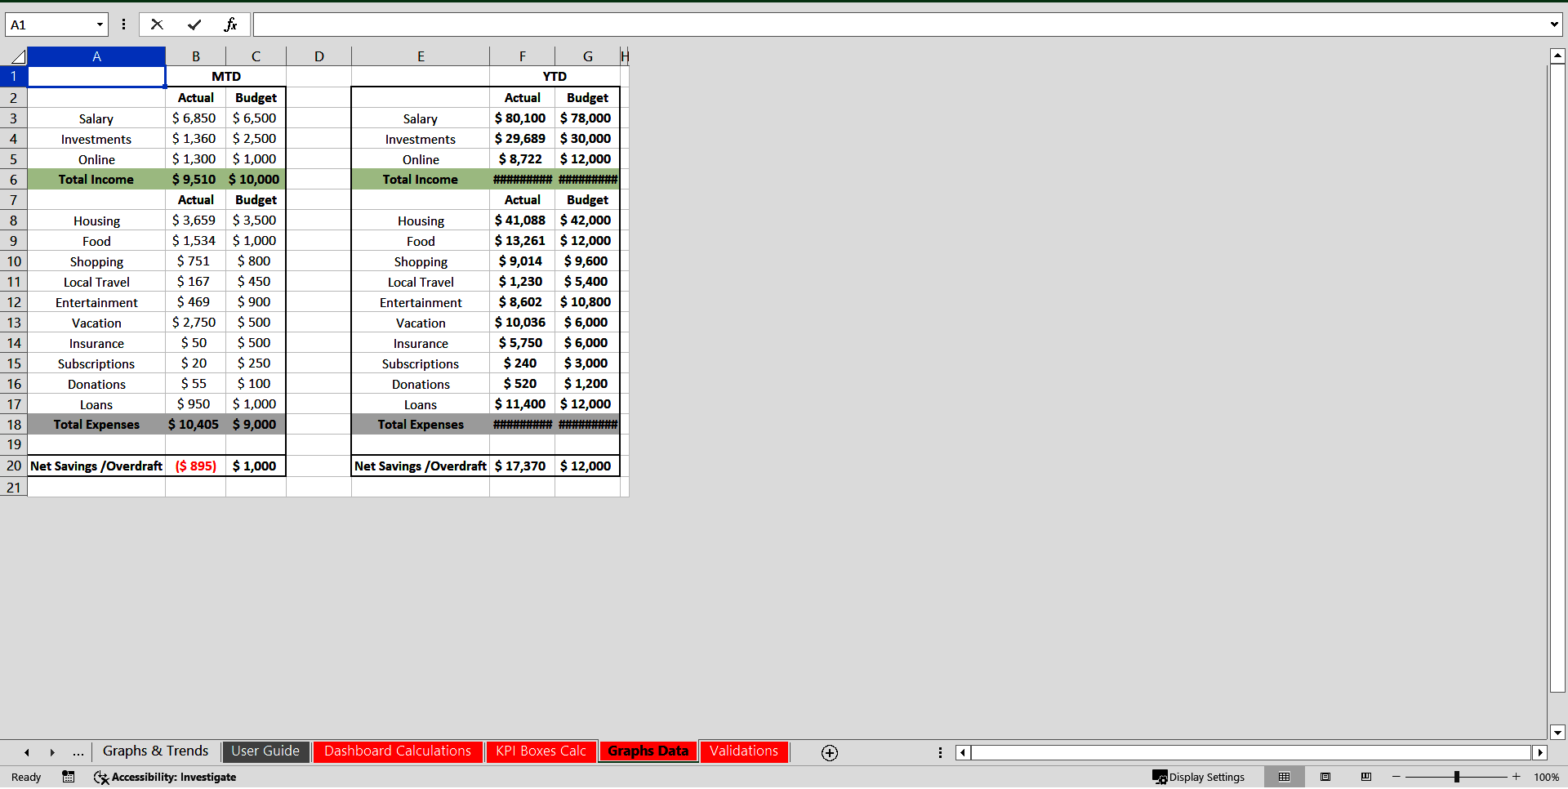Select the Graphs Data sheet tab
The height and width of the screenshot is (789, 1568).
click(x=648, y=751)
